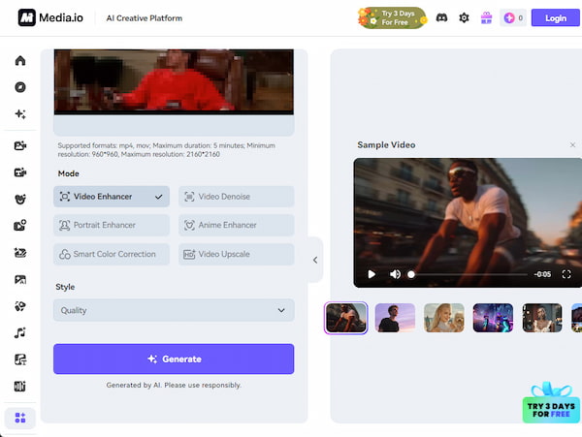Open the music note tool in sidebar
The image size is (582, 437).
point(20,333)
